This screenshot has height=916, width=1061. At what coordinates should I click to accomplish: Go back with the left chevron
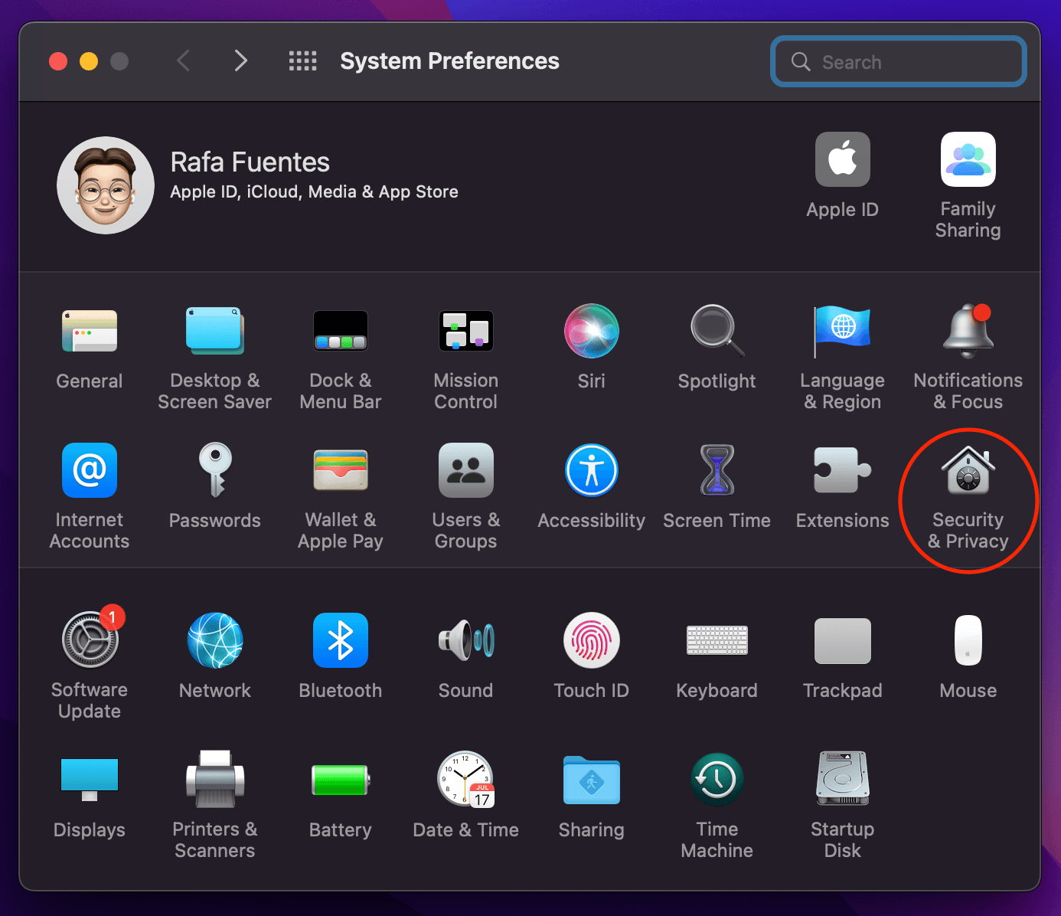(183, 61)
